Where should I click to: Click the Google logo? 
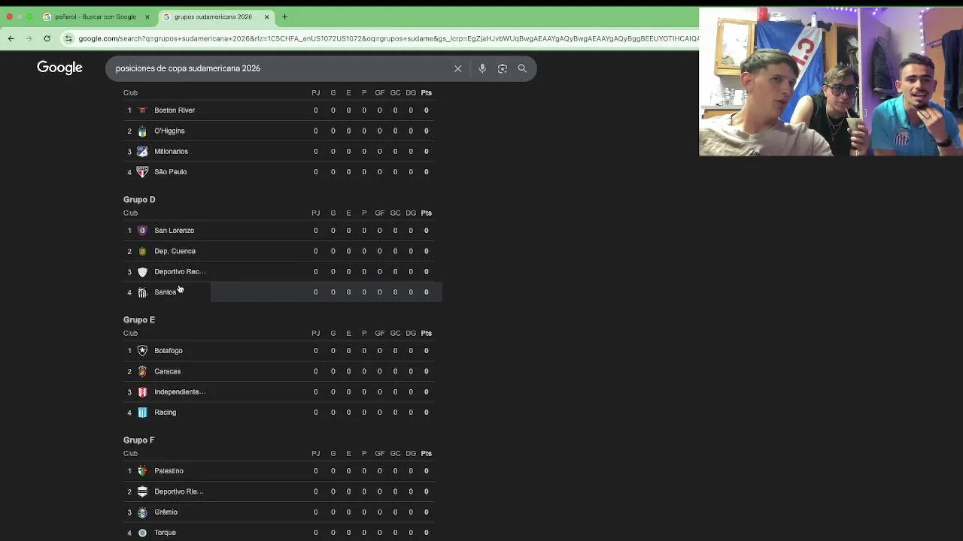59,68
